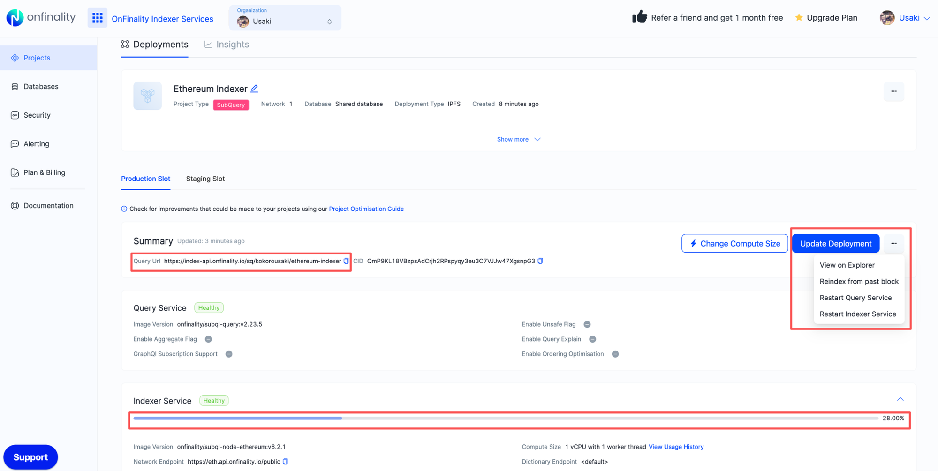The height and width of the screenshot is (471, 938).
Task: Open the Security panel
Action: [x=37, y=115]
